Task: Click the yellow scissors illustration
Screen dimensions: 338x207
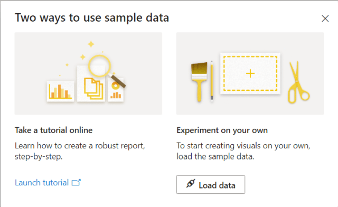Action: click(x=298, y=82)
